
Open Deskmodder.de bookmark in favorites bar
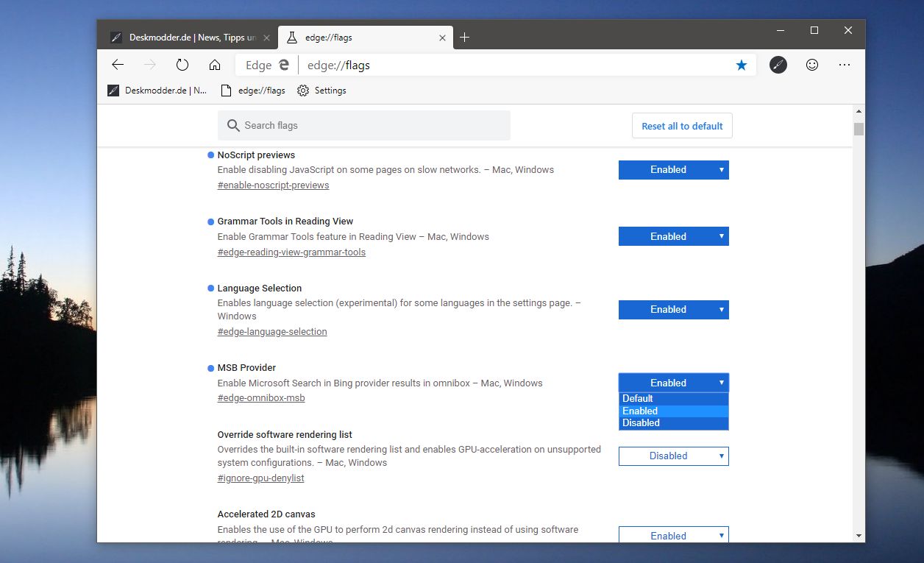click(157, 91)
